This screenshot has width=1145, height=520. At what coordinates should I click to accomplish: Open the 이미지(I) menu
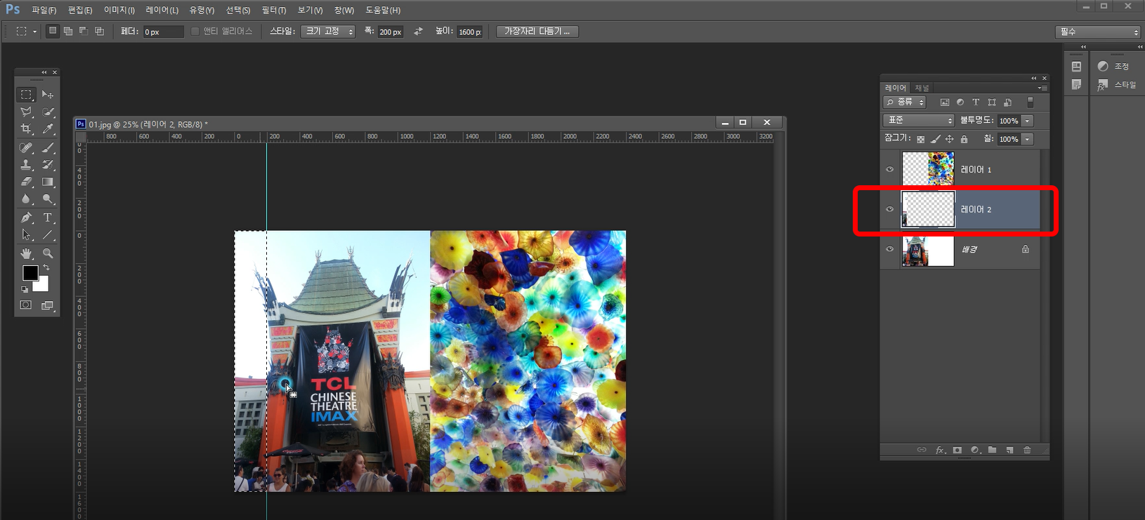click(x=119, y=11)
